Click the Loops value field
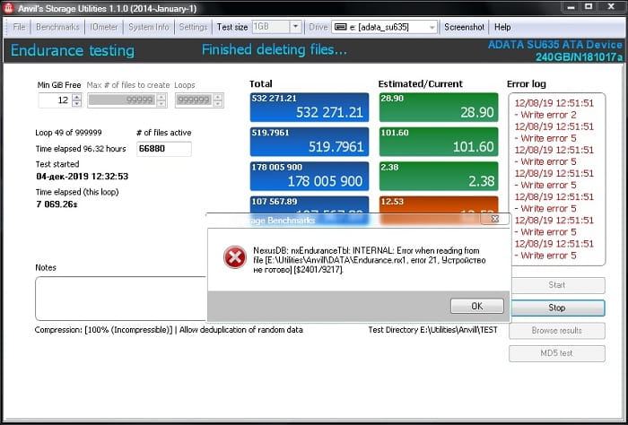This screenshot has height=425, width=628. [195, 100]
